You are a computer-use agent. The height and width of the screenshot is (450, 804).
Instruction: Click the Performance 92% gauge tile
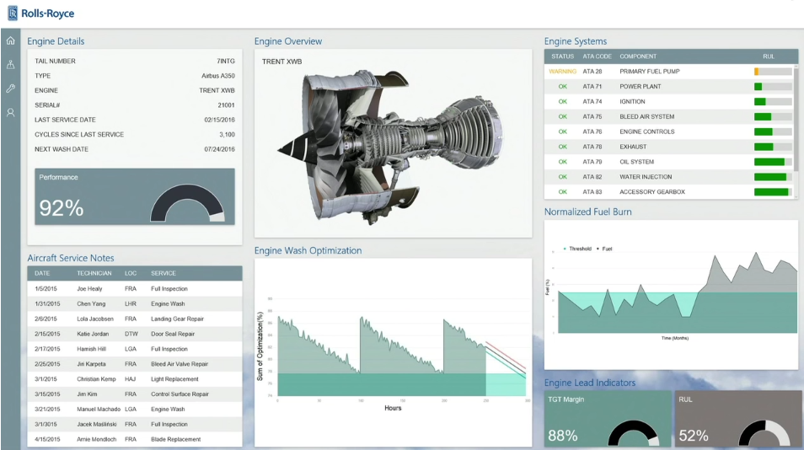135,196
